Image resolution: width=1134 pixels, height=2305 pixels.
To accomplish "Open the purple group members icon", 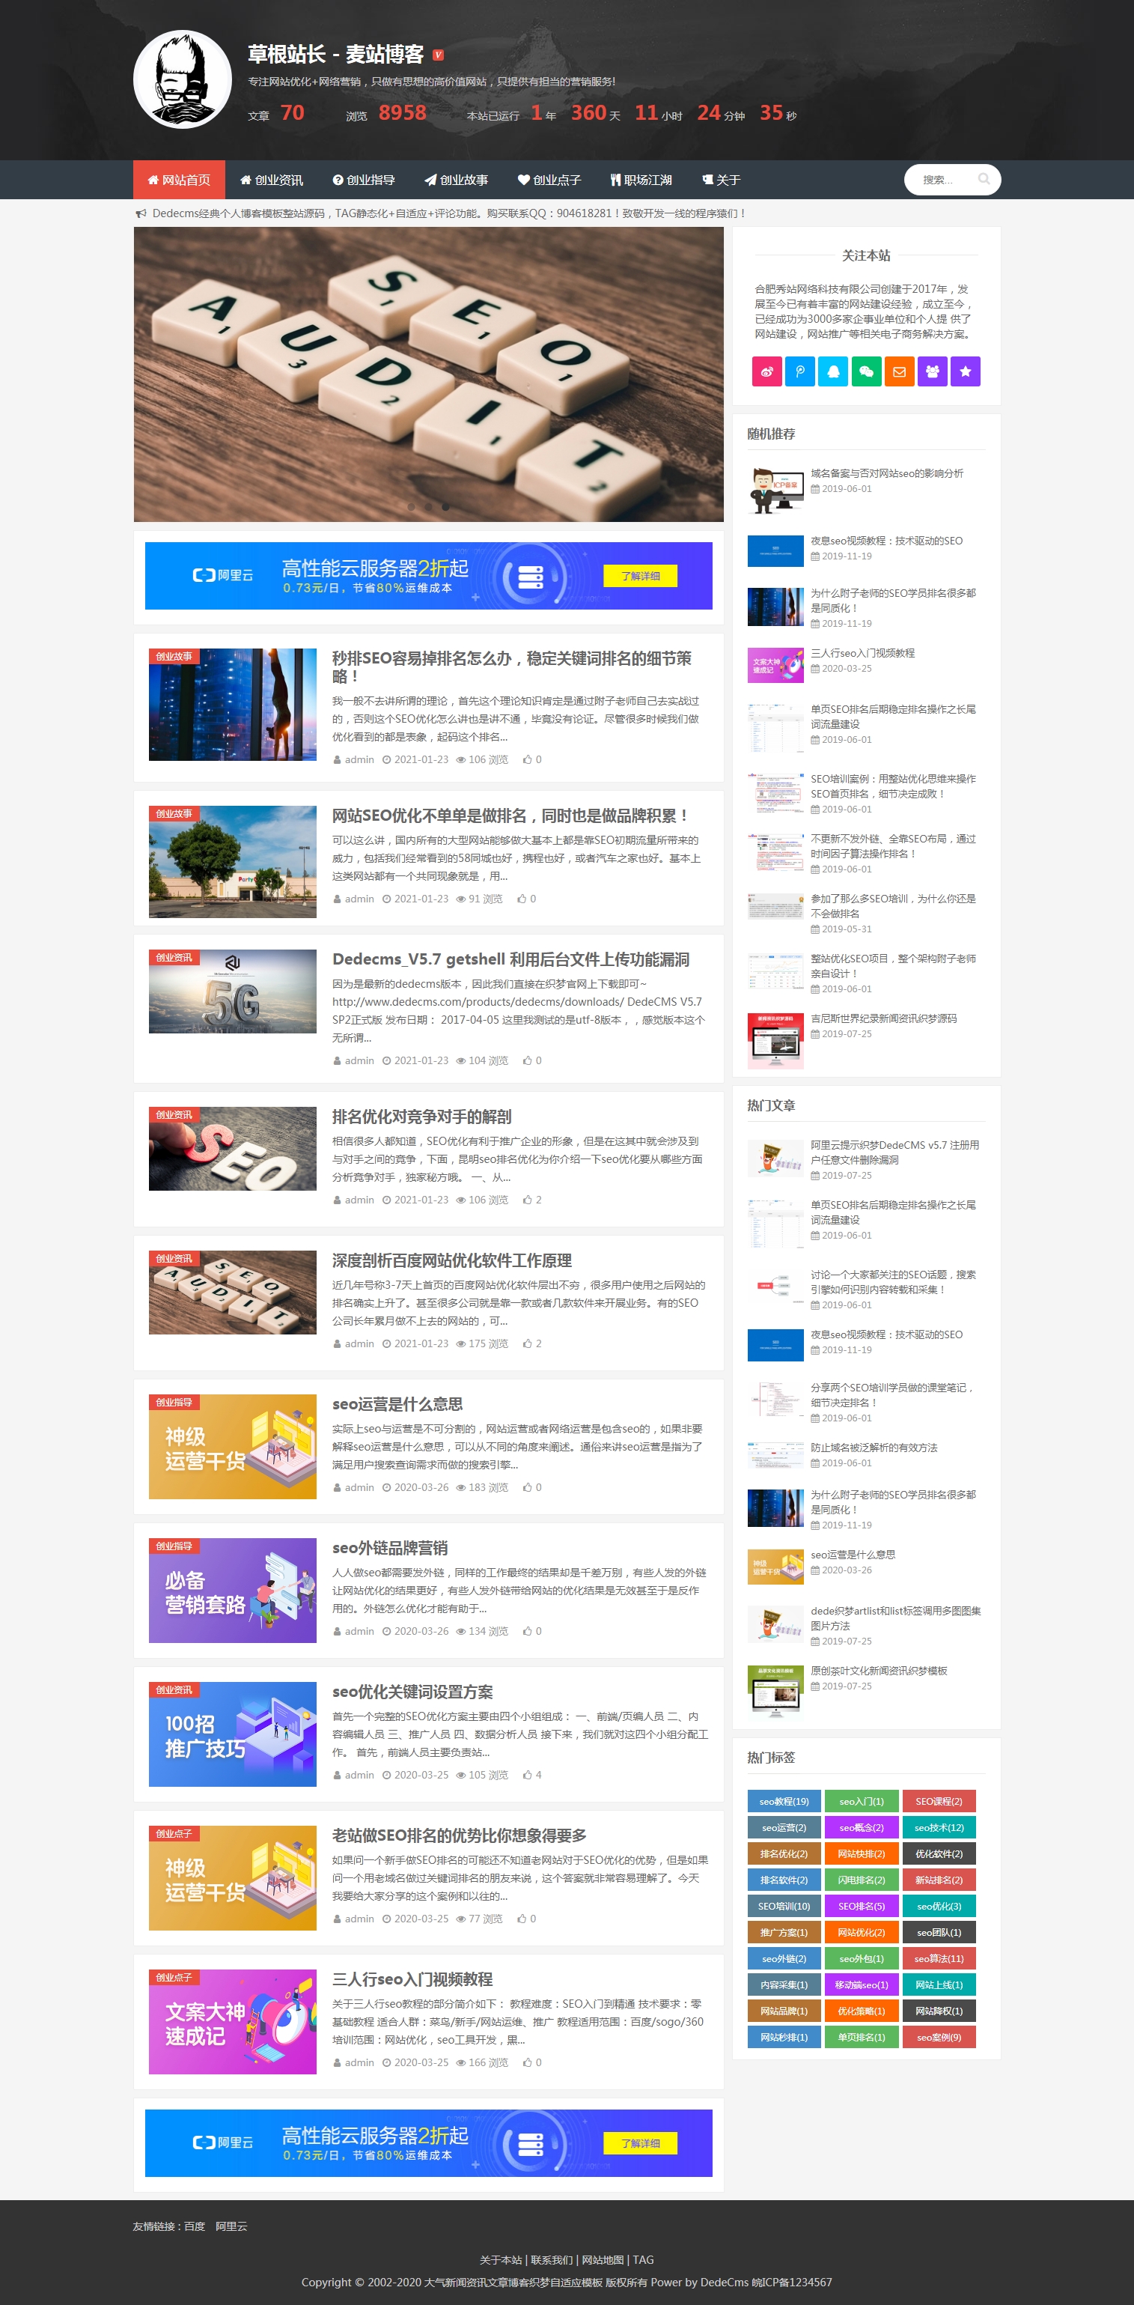I will pos(932,371).
